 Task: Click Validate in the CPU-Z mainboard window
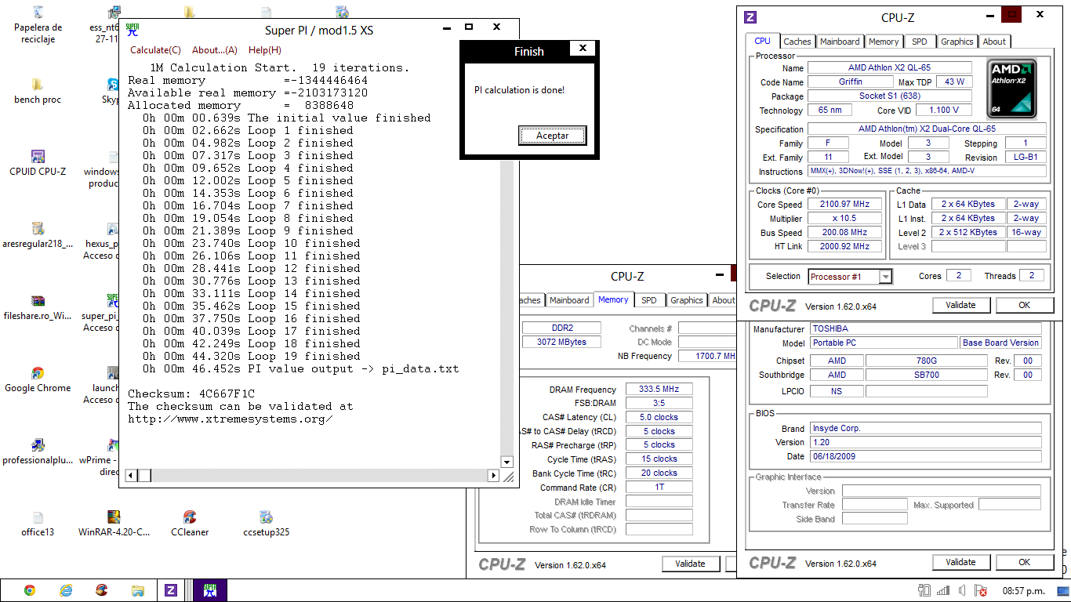point(960,562)
